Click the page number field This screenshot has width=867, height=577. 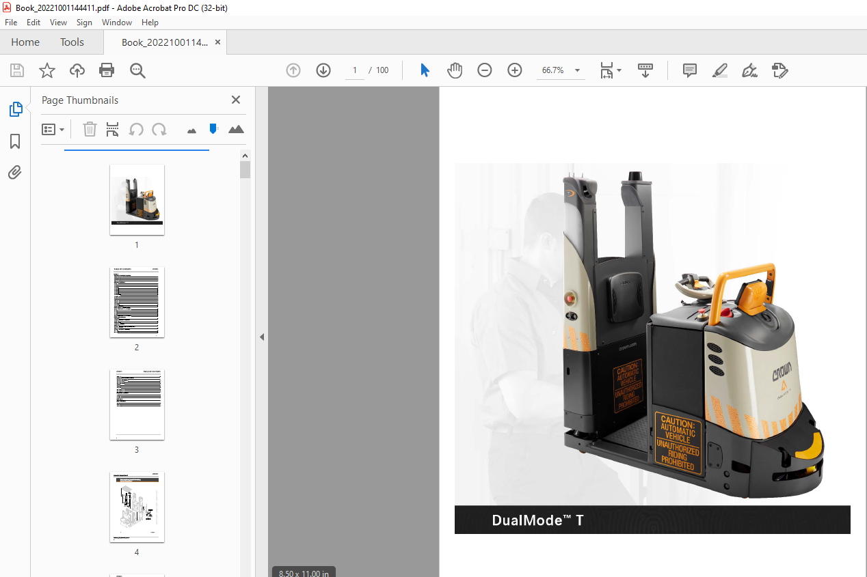click(355, 70)
